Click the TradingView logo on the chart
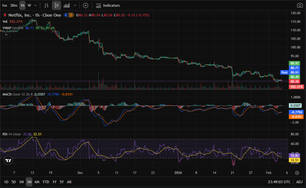306x188 pixels. click(9, 161)
